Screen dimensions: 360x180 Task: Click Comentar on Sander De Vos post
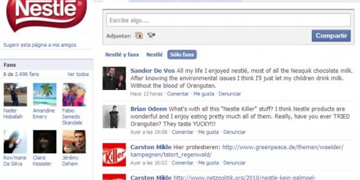178,94
